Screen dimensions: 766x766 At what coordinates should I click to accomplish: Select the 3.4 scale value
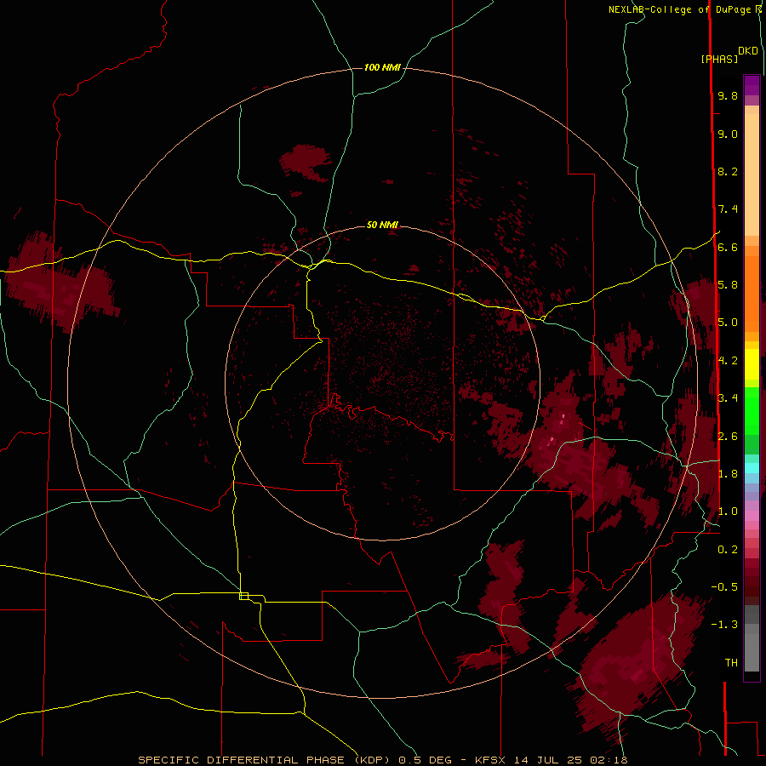[728, 398]
